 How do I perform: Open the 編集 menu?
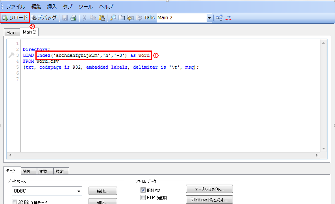click(36, 7)
